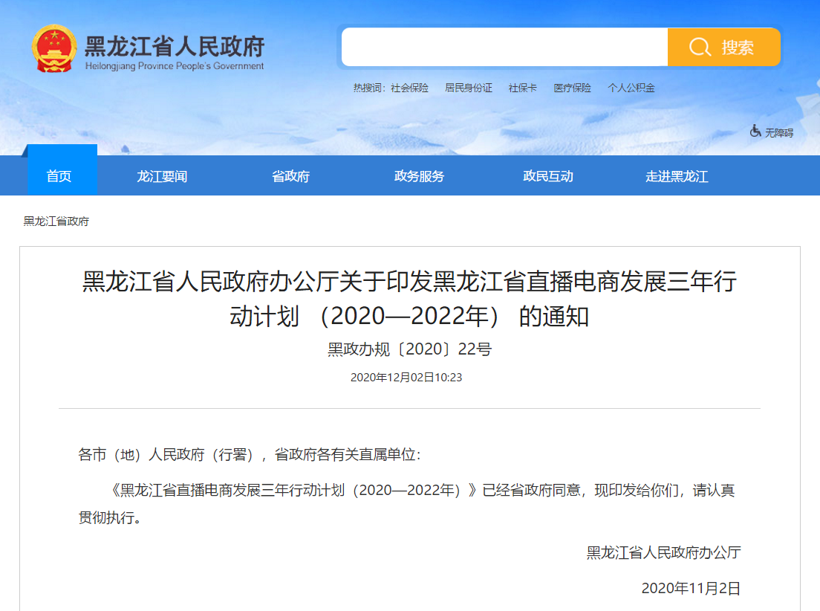Click the wheelchair accessibility icon (无障碍)
Viewport: 820px width, 611px height.
[755, 132]
